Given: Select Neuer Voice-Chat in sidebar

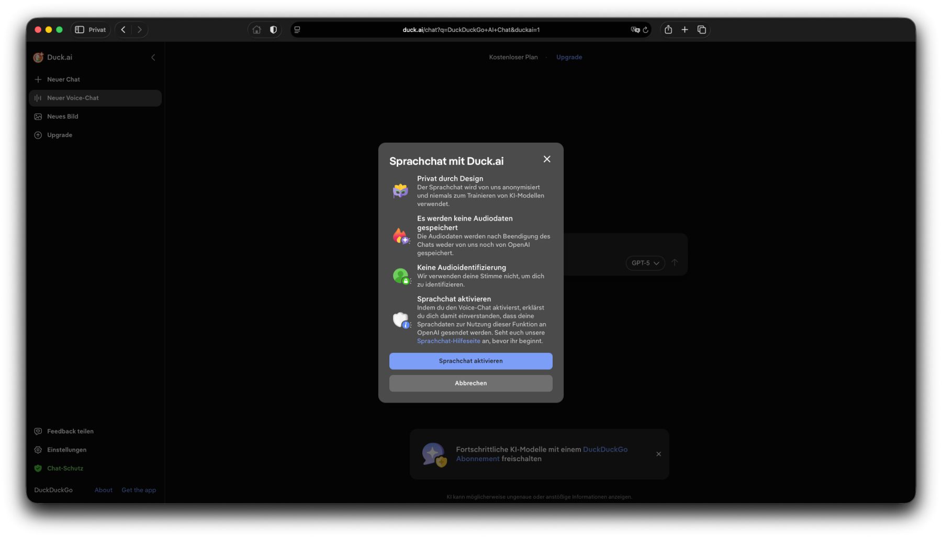Looking at the screenshot, I should pyautogui.click(x=73, y=98).
